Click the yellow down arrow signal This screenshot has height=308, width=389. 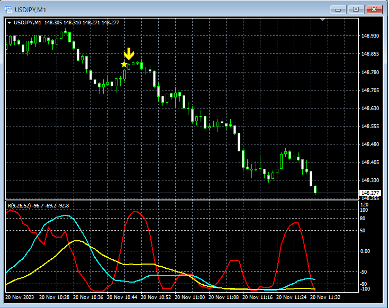pyautogui.click(x=129, y=54)
